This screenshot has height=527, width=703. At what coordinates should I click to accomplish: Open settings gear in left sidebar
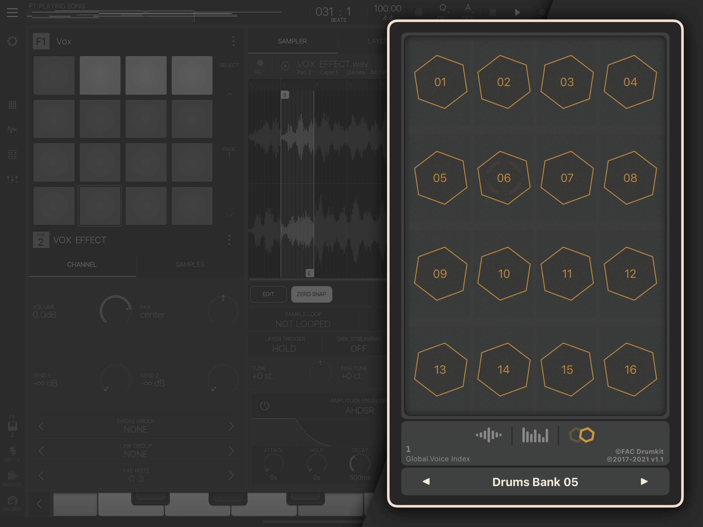point(12,41)
